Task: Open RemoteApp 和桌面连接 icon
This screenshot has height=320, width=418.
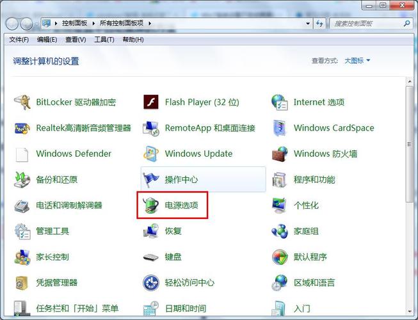Action: click(151, 128)
